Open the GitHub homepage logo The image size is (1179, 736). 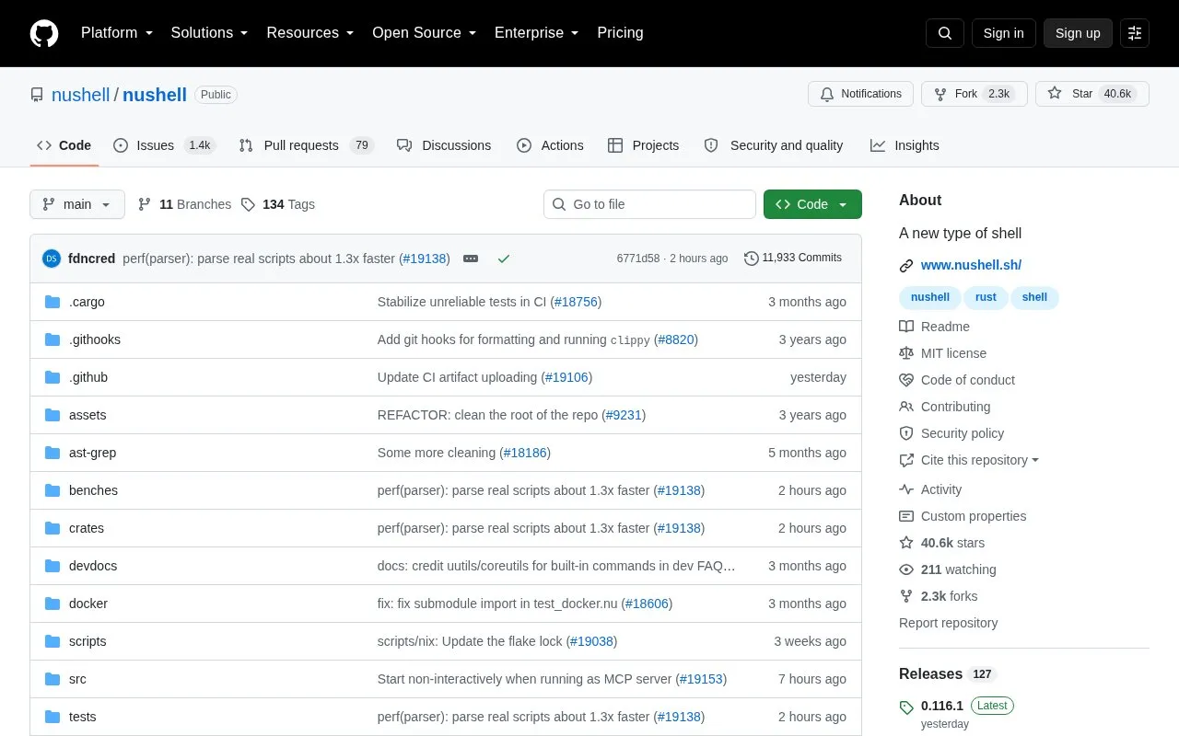point(44,33)
